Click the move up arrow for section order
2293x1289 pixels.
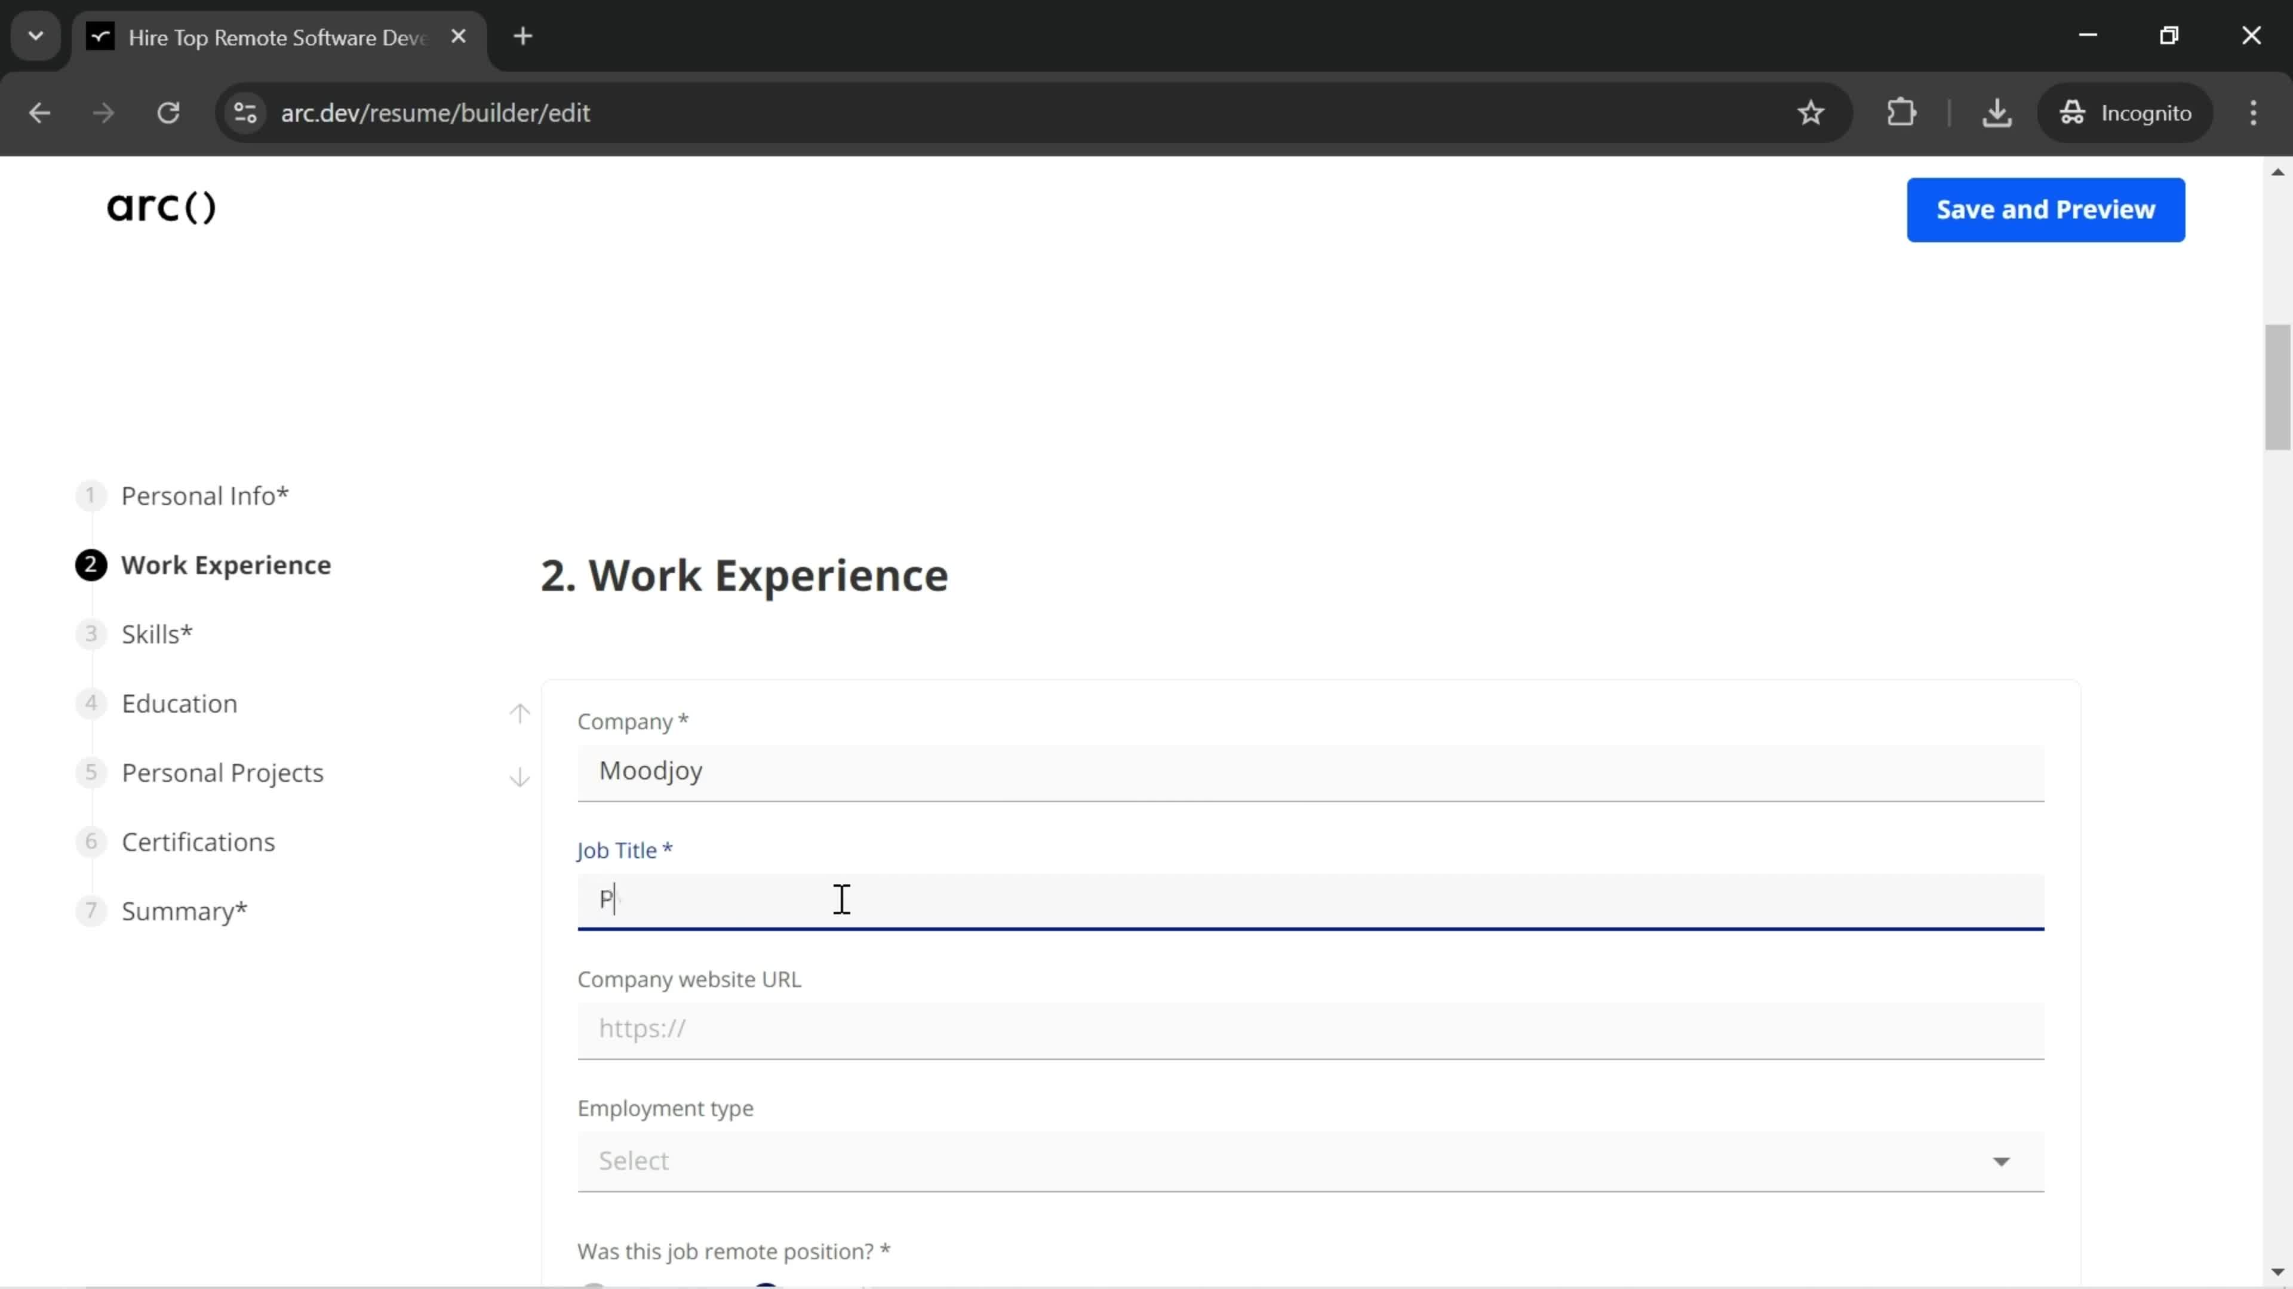coord(520,714)
